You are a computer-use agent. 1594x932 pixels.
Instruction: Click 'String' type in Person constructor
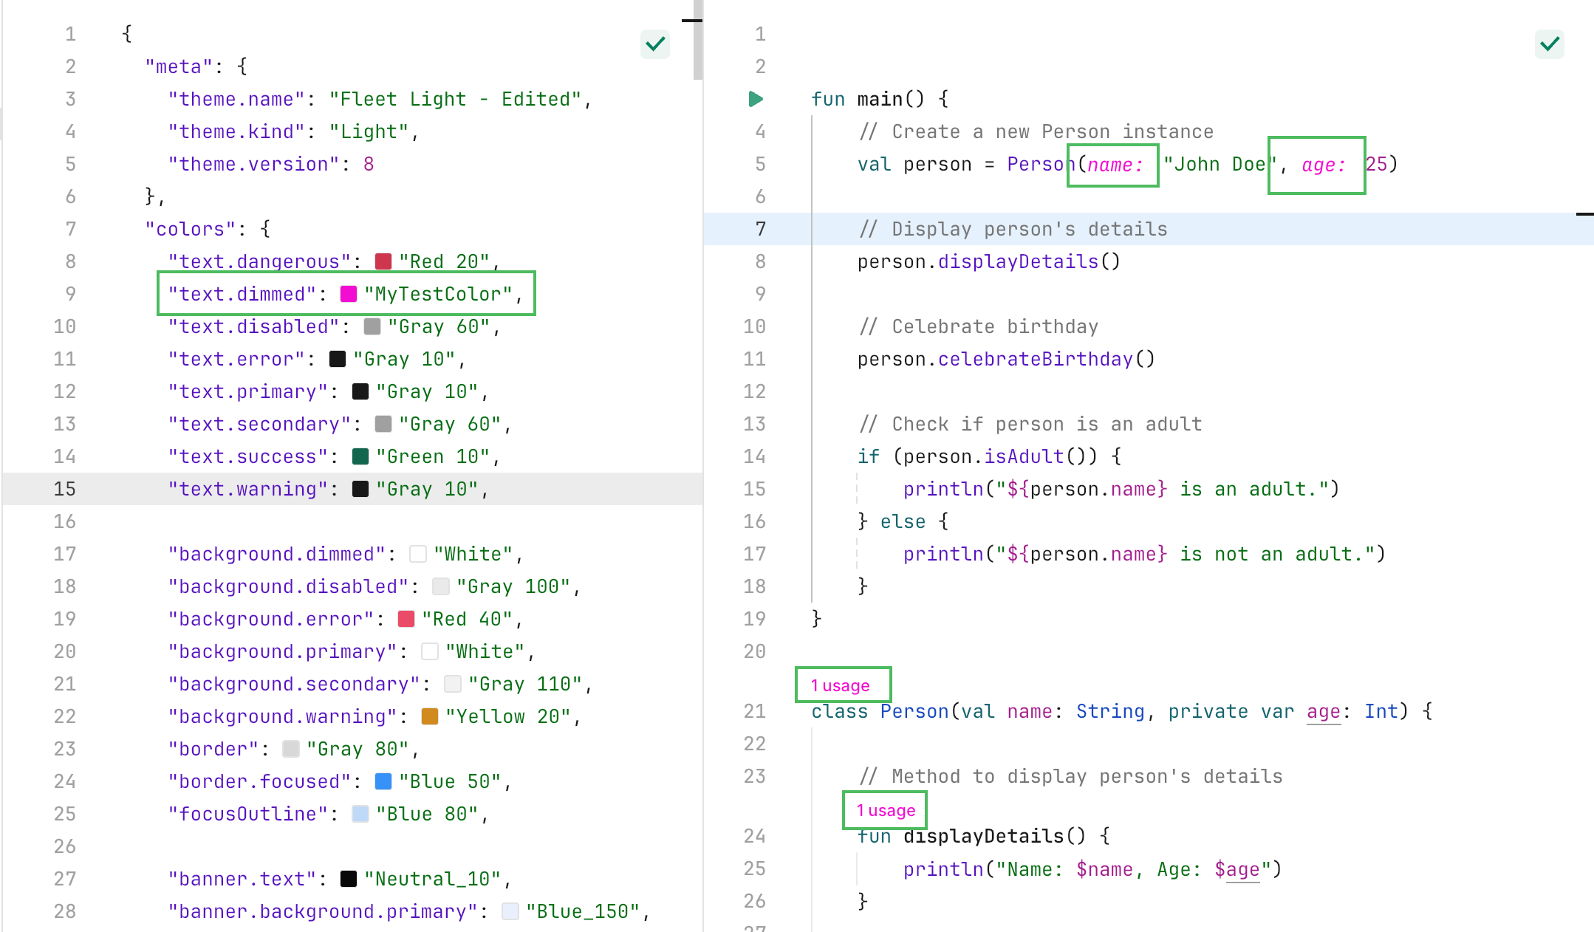(x=1110, y=711)
